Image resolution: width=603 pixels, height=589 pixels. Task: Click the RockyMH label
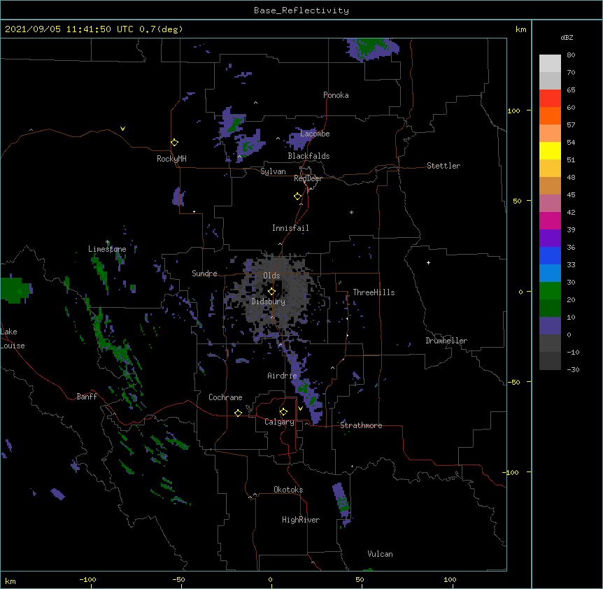coord(171,159)
